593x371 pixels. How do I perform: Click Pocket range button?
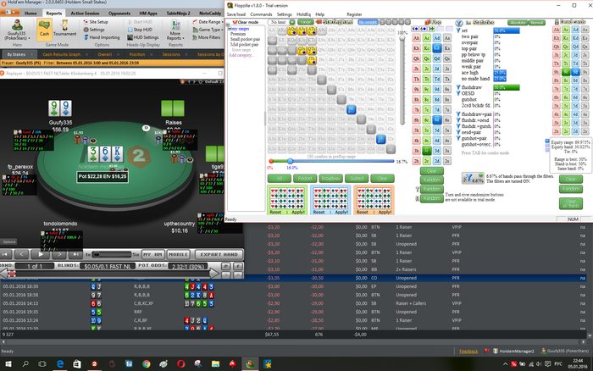click(305, 178)
